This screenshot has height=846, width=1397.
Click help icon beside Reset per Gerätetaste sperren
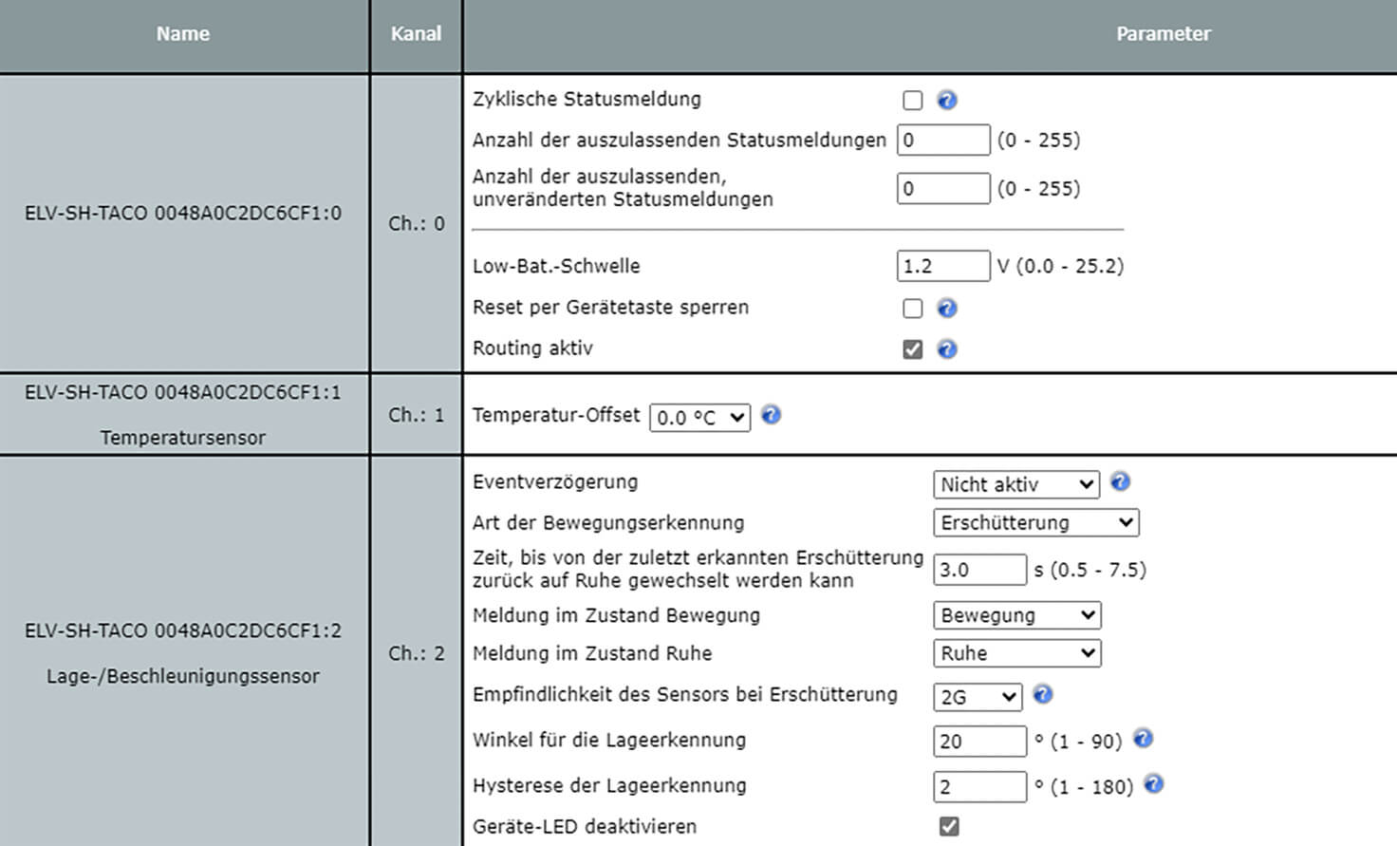click(946, 308)
